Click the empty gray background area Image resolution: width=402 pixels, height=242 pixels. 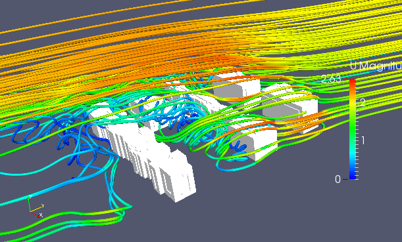(282, 205)
